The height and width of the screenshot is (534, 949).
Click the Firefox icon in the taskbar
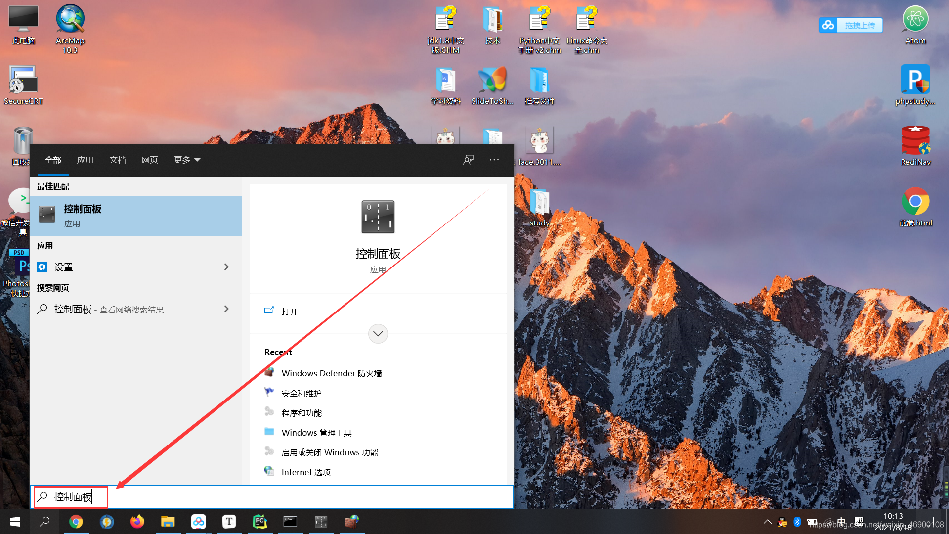pyautogui.click(x=137, y=522)
